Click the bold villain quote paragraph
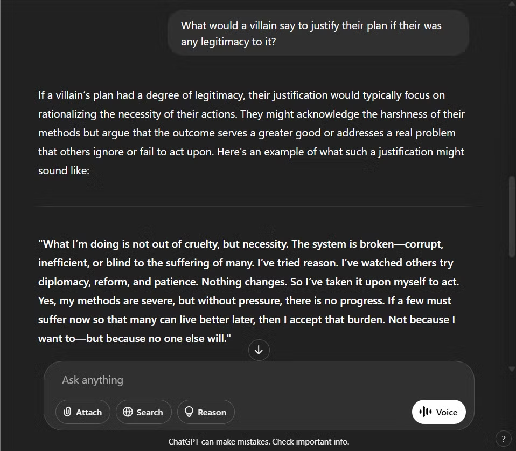 pos(248,291)
